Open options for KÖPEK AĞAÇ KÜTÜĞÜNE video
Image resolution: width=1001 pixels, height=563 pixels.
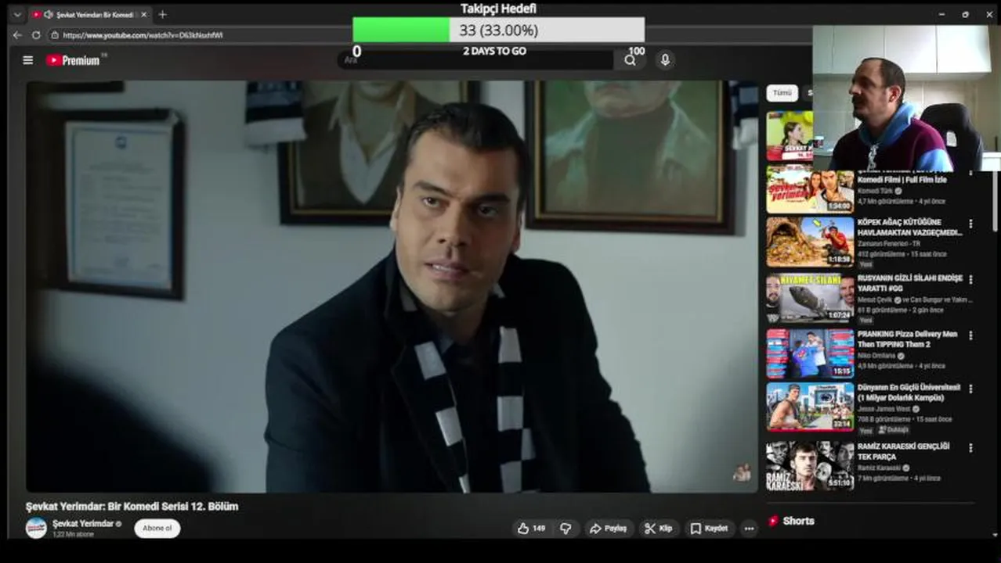[x=970, y=224]
